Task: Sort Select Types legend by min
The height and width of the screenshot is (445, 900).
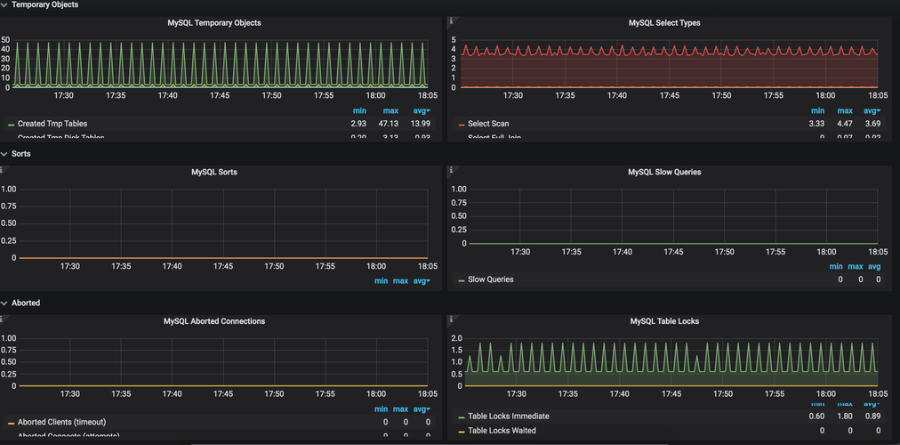Action: click(818, 110)
